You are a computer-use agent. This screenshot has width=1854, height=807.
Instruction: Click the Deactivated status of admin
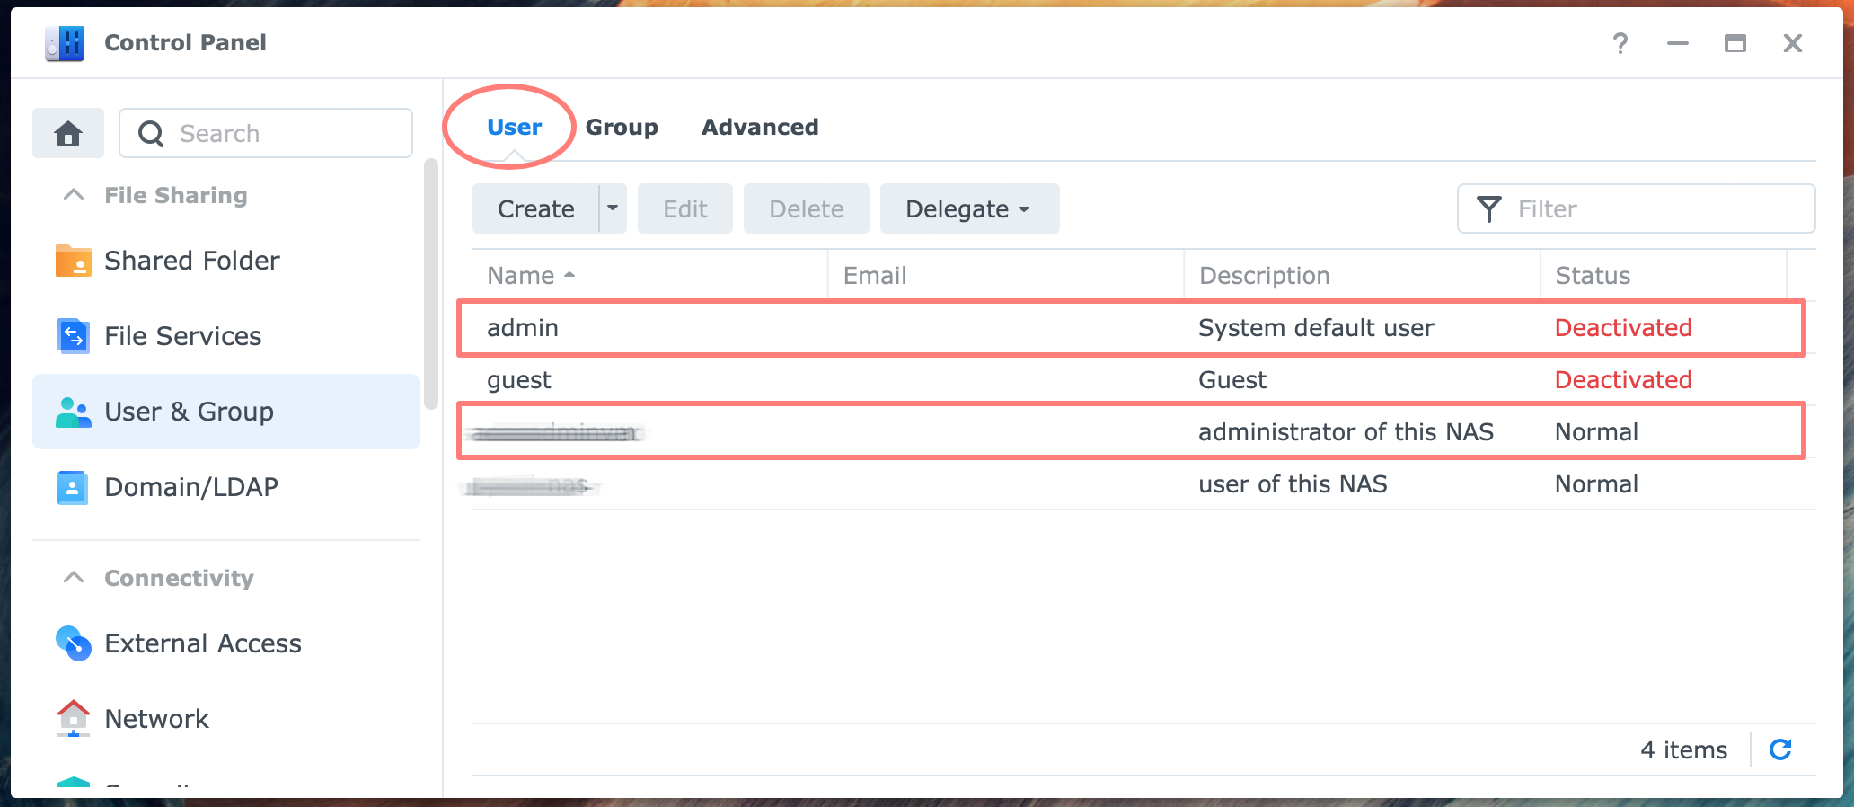[1623, 328]
